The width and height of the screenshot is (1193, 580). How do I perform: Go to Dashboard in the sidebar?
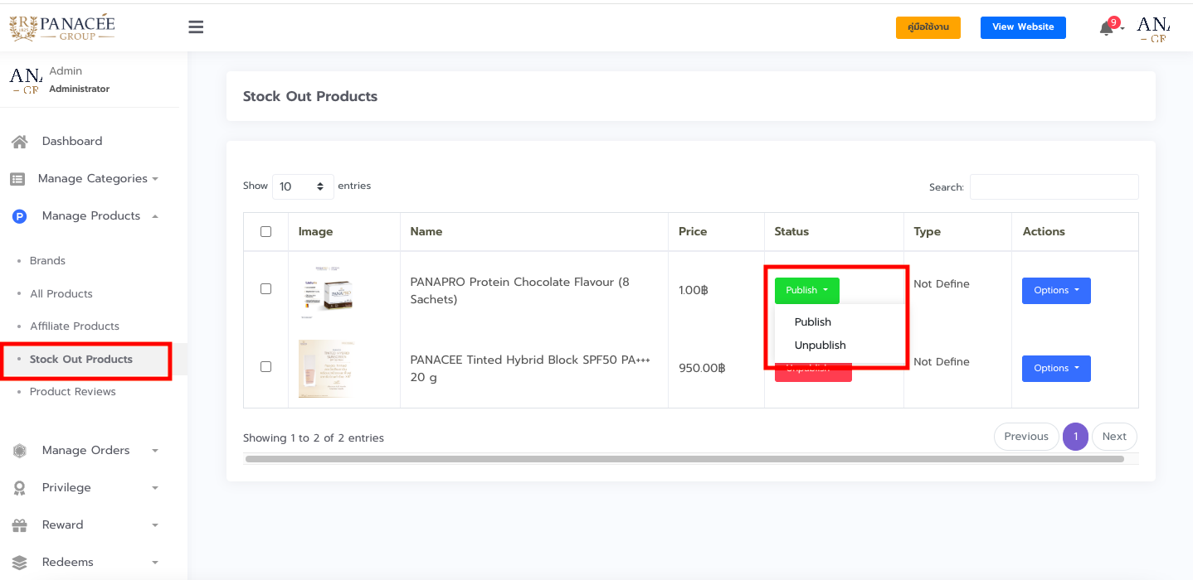click(x=72, y=142)
